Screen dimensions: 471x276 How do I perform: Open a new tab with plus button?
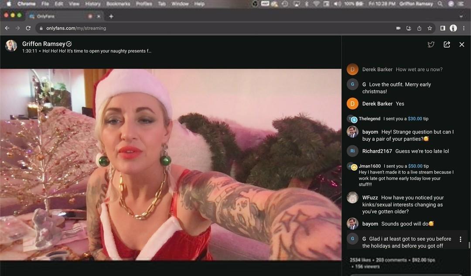(x=111, y=17)
